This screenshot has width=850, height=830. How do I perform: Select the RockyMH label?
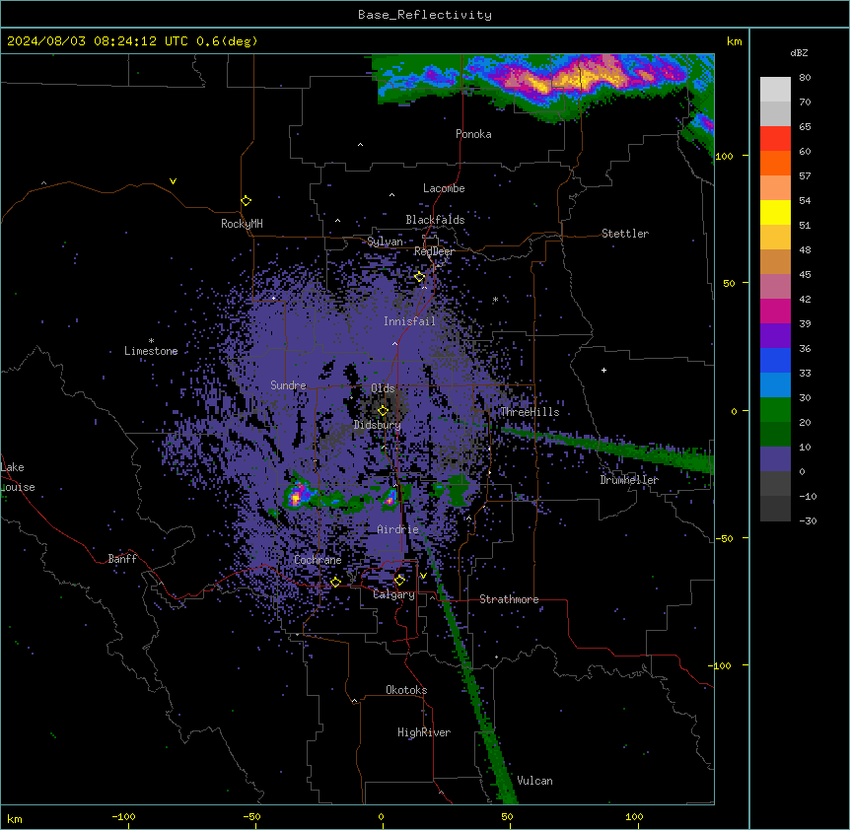point(242,224)
